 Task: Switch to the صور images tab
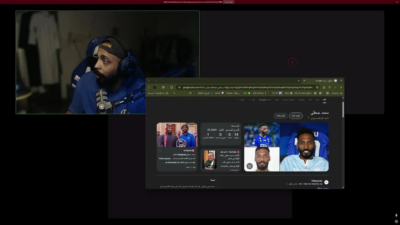(x=317, y=100)
